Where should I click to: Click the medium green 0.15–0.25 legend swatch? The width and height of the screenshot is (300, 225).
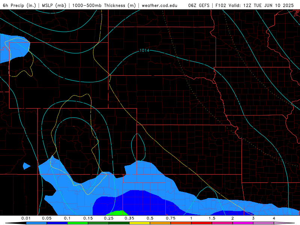point(98,223)
